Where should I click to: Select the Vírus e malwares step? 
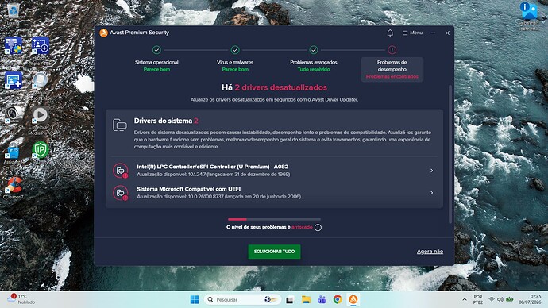[235, 66]
